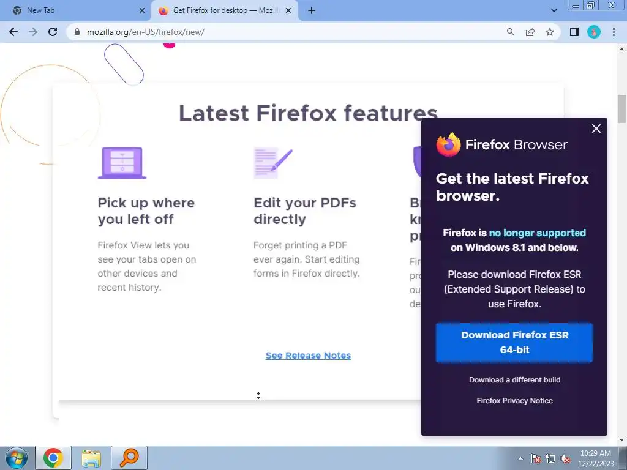Click the Latest Firefox features heading

308,113
